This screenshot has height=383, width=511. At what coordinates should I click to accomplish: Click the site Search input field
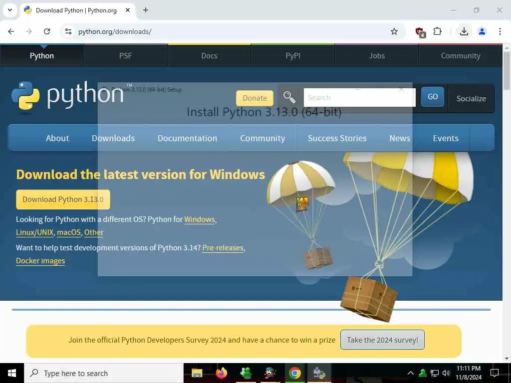click(359, 97)
